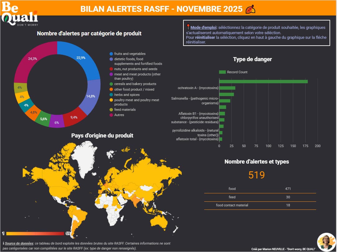Viewport: 337px width, 252px height.
Task: Click the herbs and spices legend label
Action: point(127,95)
